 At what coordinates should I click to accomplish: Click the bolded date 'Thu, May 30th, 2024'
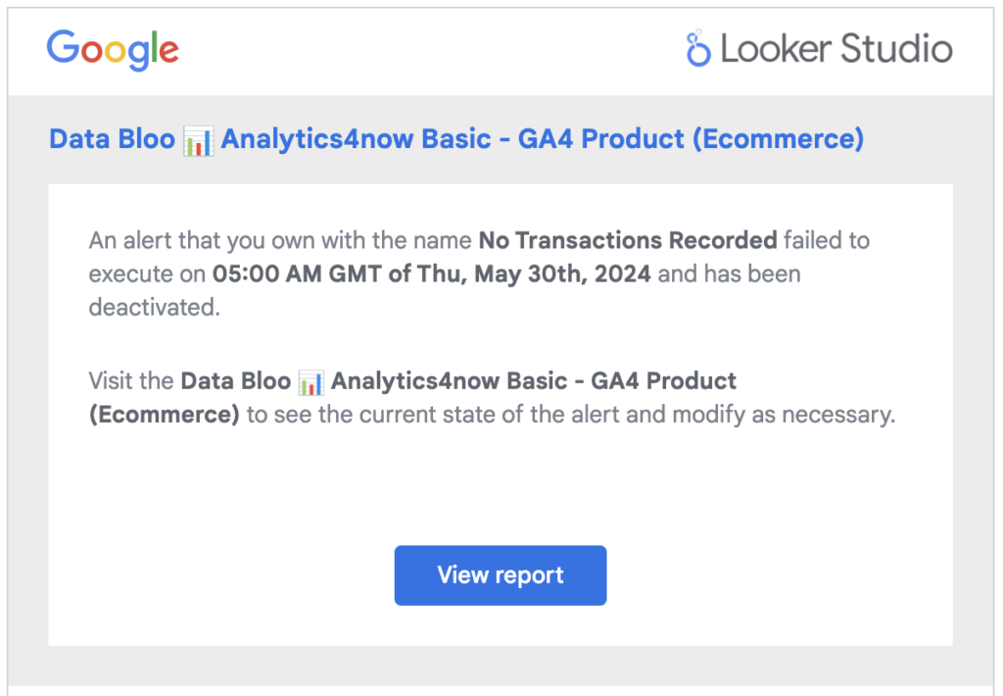560,273
